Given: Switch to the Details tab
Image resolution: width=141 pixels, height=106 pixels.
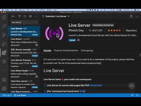Looking at the screenshot, I should click(x=47, y=50).
